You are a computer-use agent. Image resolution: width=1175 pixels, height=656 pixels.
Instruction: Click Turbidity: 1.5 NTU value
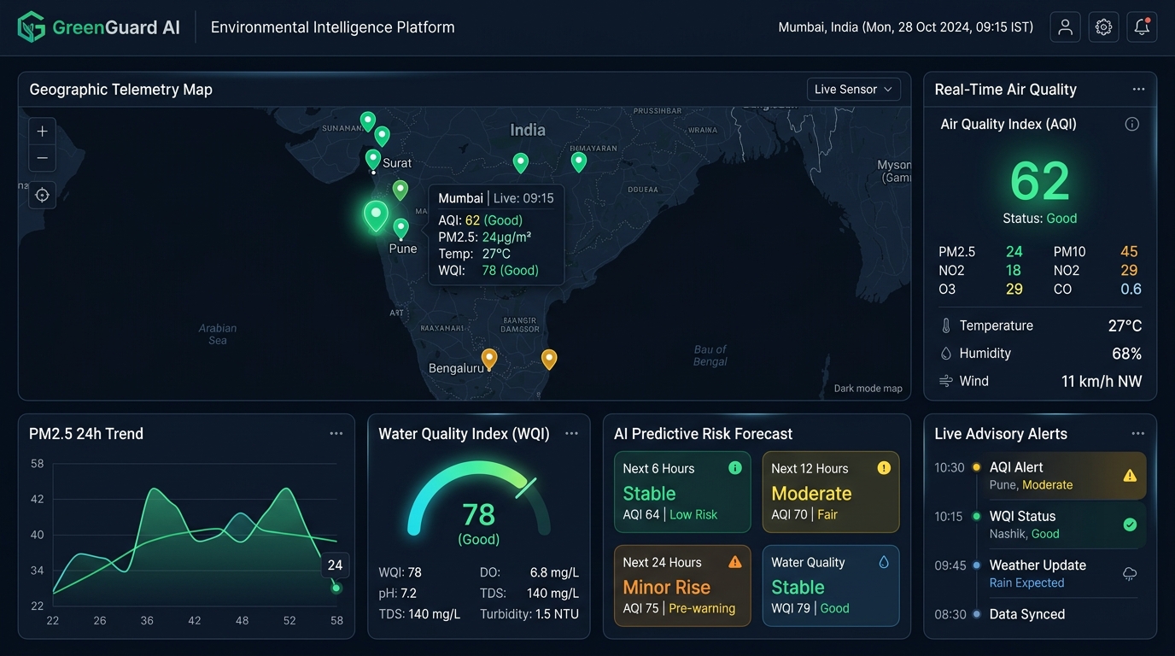(x=529, y=614)
